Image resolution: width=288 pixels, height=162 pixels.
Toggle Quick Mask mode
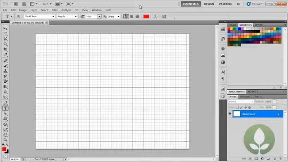5,157
